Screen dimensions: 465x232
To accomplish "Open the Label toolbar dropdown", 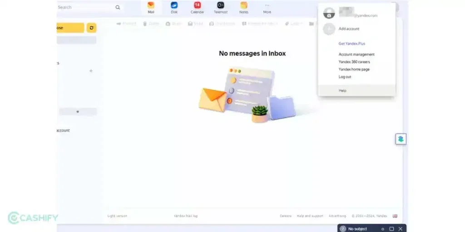I will point(294,24).
